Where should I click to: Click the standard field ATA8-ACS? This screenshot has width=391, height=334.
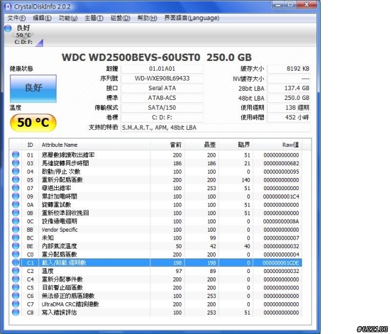click(162, 98)
